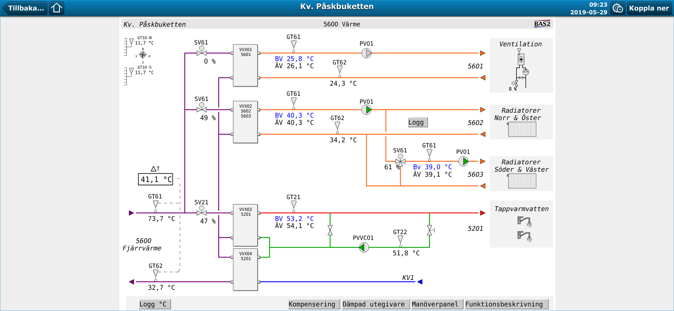The height and width of the screenshot is (311, 674).
Task: Select sensor GT61 above VVX01 supply line
Action: point(294,46)
